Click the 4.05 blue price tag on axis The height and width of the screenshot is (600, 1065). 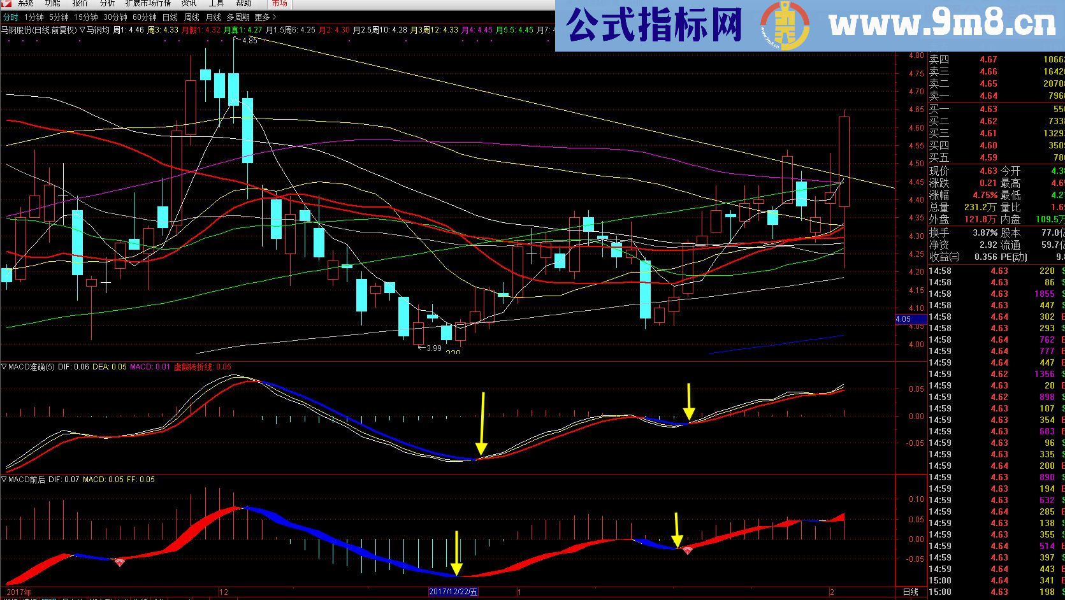coord(903,319)
